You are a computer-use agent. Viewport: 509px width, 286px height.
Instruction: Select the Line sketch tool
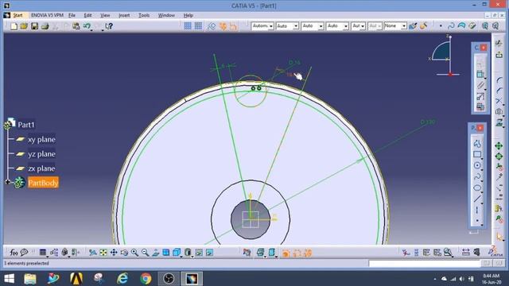(x=477, y=199)
